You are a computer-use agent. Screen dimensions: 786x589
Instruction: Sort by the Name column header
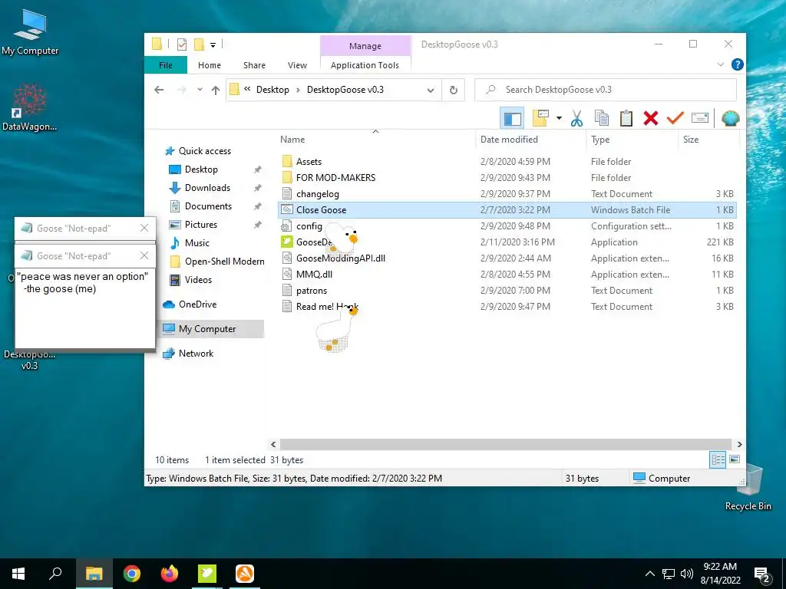click(x=376, y=140)
